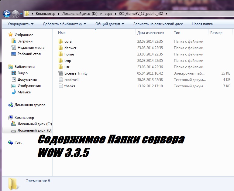Click the Рабочий стол monitor icon
234x191 pixels.
pos(14,54)
